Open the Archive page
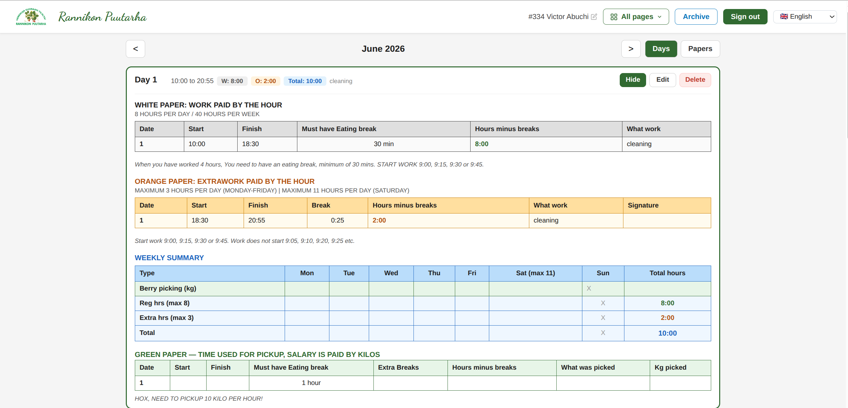The image size is (848, 408). [696, 17]
